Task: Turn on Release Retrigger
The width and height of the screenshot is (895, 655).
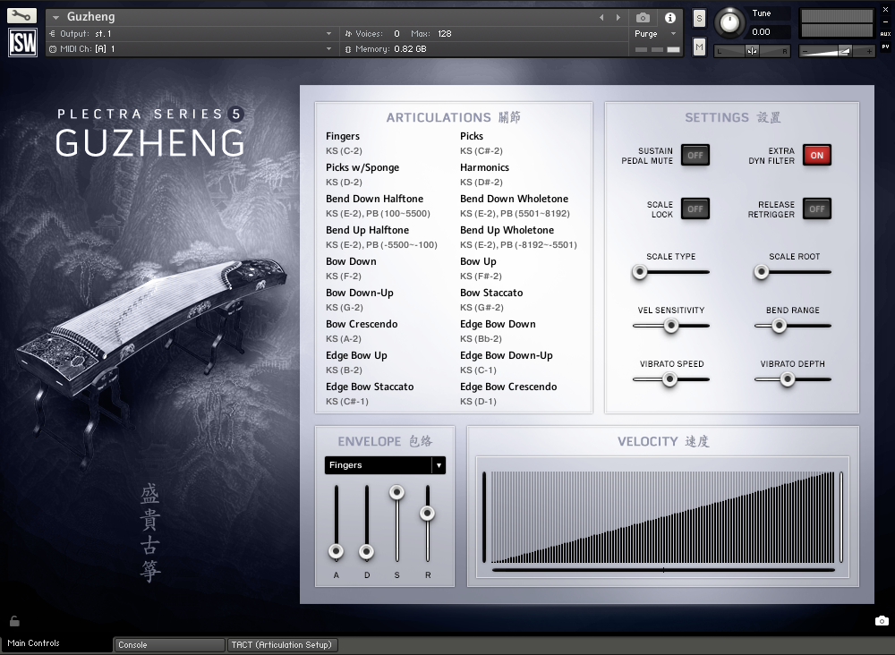Action: click(815, 208)
